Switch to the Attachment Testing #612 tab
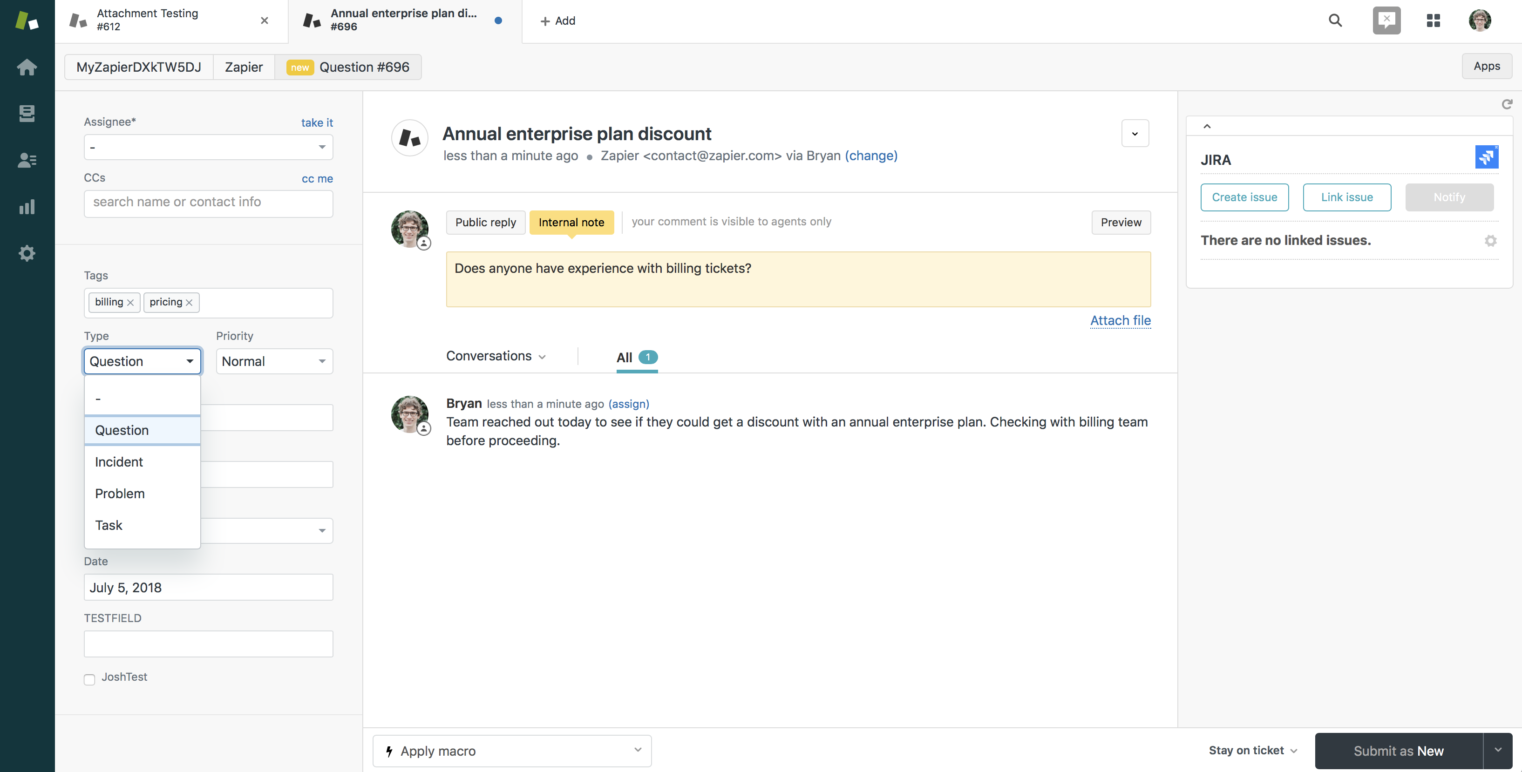Viewport: 1522px width, 772px height. [147, 20]
